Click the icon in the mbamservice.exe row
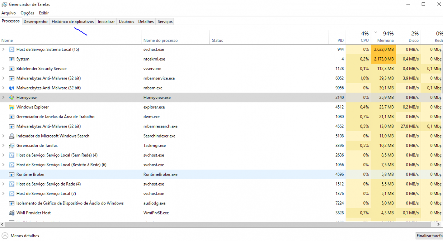The height and width of the screenshot is (241, 443). tap(11, 78)
